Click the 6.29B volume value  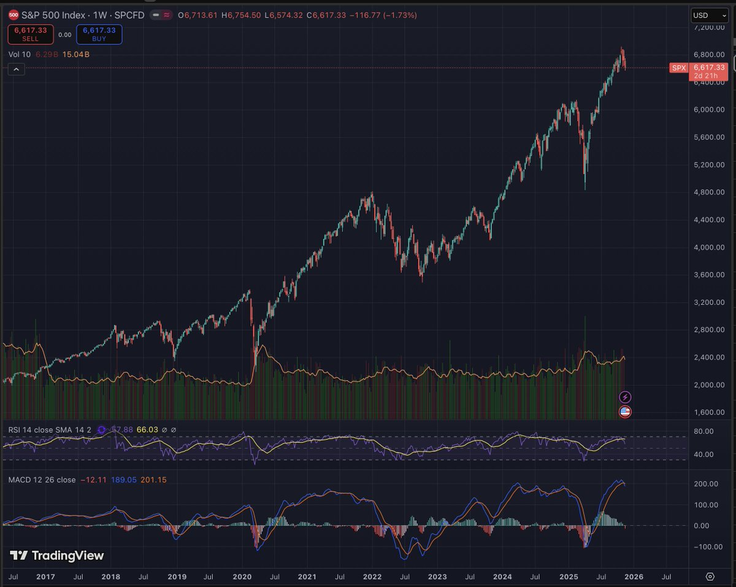(47, 54)
